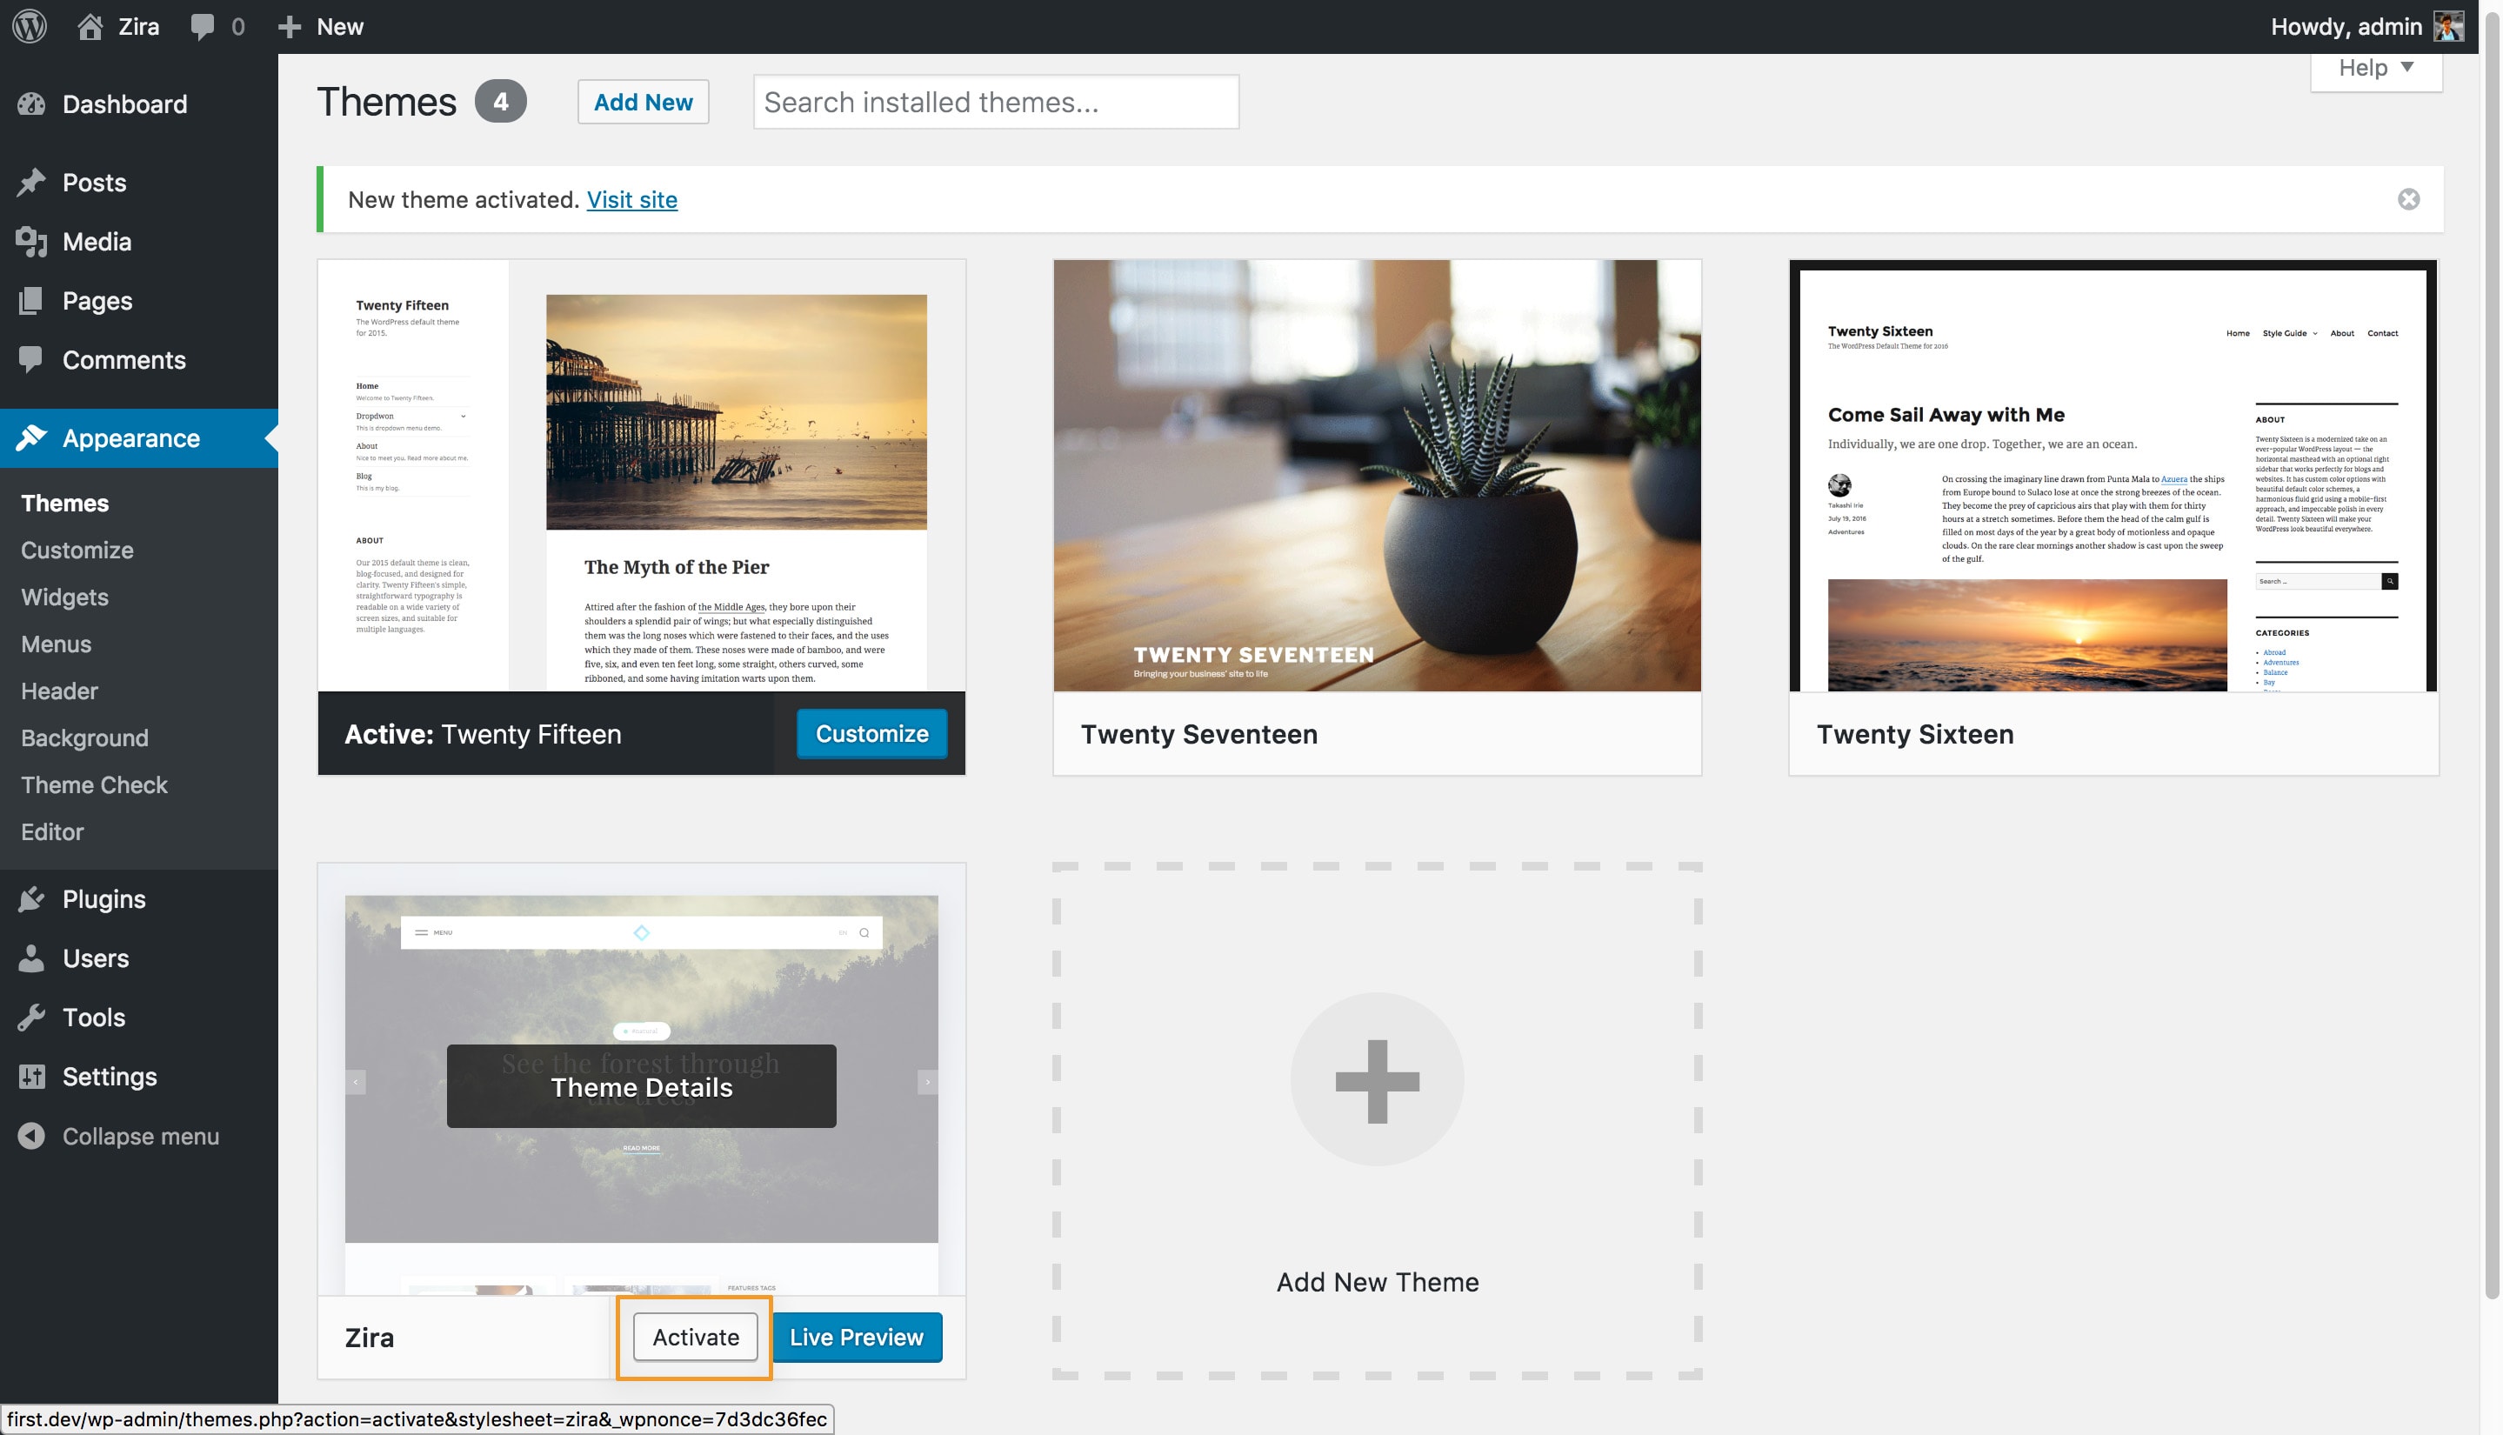Focus the Search installed themes field
Screen dimensions: 2503x1435
(995, 102)
